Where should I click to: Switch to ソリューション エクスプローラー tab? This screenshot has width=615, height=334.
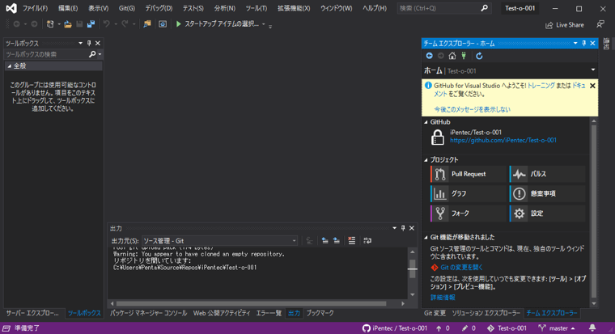coord(486,313)
